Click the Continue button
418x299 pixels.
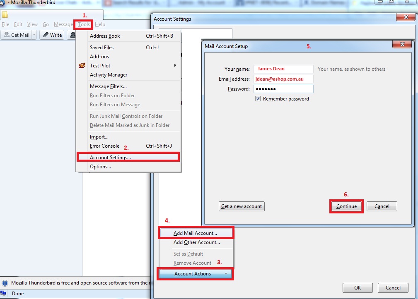(346, 206)
